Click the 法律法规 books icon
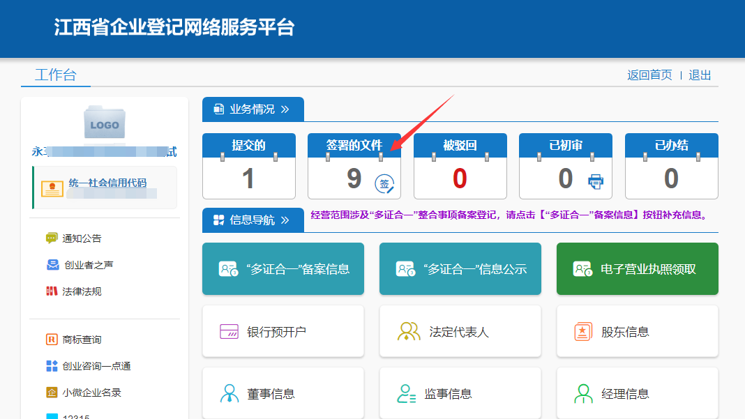Viewport: 745px width, 419px height. click(52, 291)
